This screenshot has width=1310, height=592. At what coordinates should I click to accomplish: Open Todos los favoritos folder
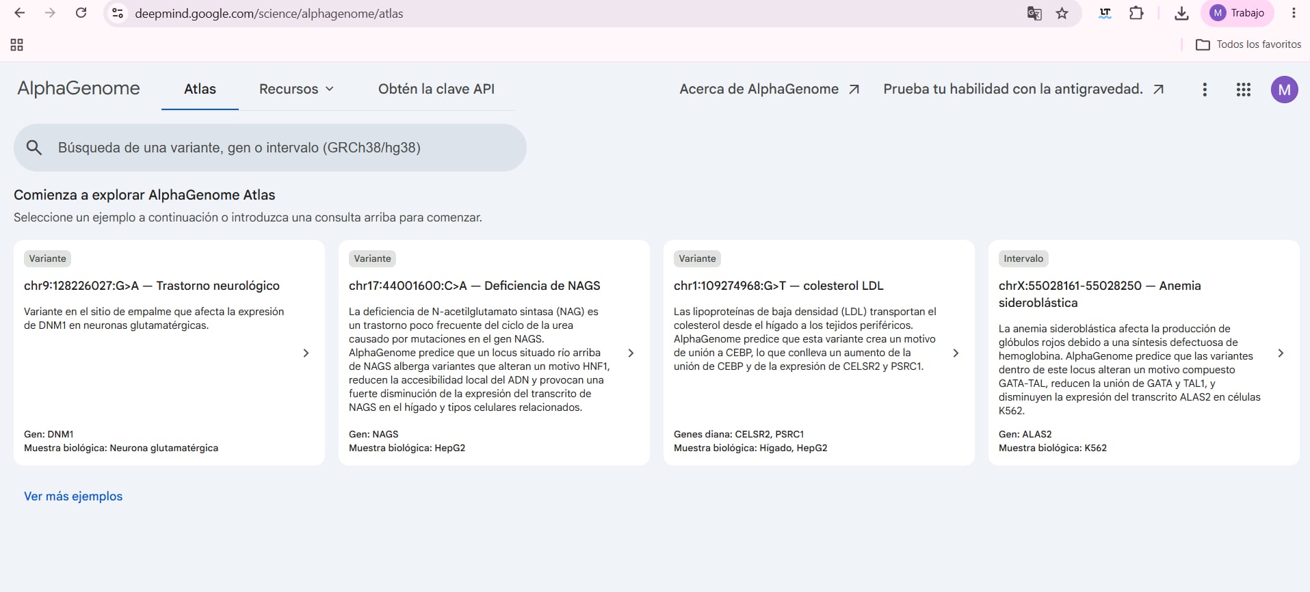coord(1248,44)
